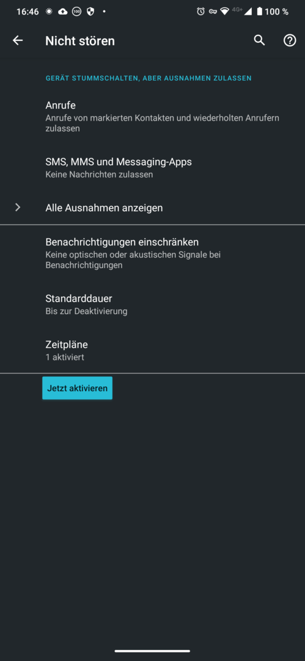Open Zeitpläne schedules entry
305x661 pixels.
[x=153, y=351]
